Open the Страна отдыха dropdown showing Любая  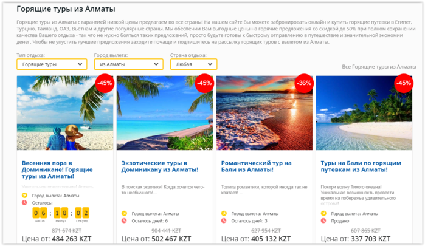(193, 64)
